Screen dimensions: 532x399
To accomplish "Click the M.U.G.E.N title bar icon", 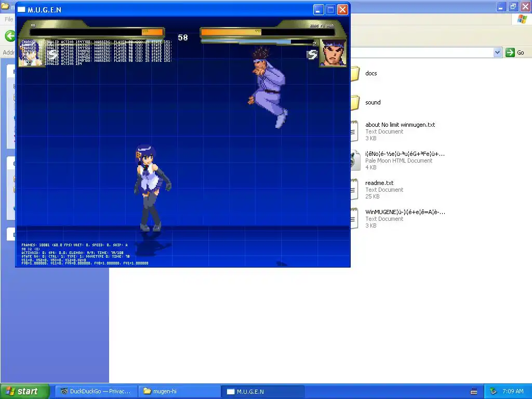I will point(21,9).
